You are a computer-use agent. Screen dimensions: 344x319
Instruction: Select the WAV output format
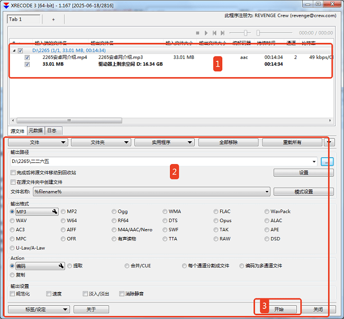pos(12,221)
